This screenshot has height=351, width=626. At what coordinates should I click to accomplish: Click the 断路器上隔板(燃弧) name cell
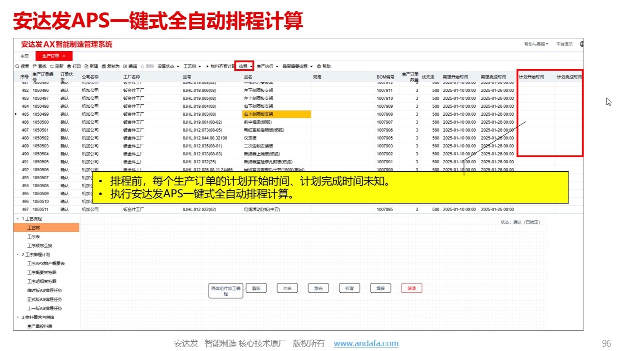pos(262,154)
